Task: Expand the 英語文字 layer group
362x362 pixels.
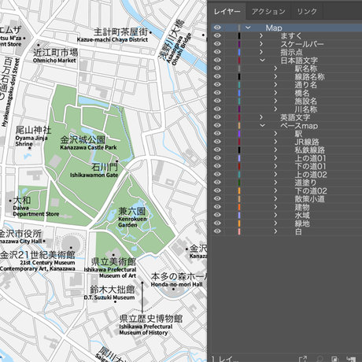Action: 261,117
